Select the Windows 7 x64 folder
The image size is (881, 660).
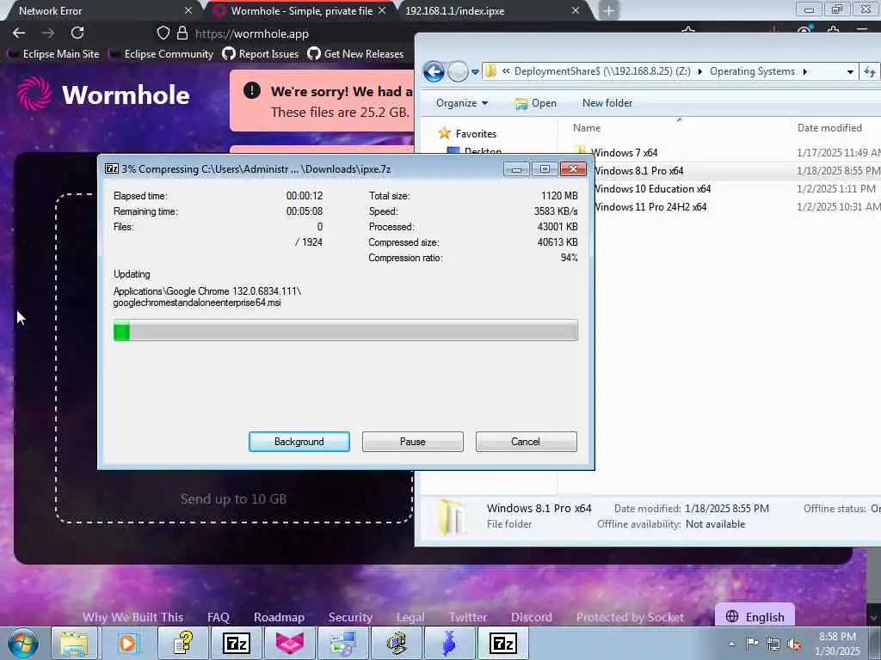tap(624, 153)
